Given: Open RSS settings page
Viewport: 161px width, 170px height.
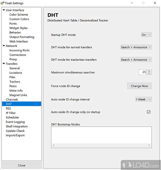Looking at the screenshot, I should [8, 108].
